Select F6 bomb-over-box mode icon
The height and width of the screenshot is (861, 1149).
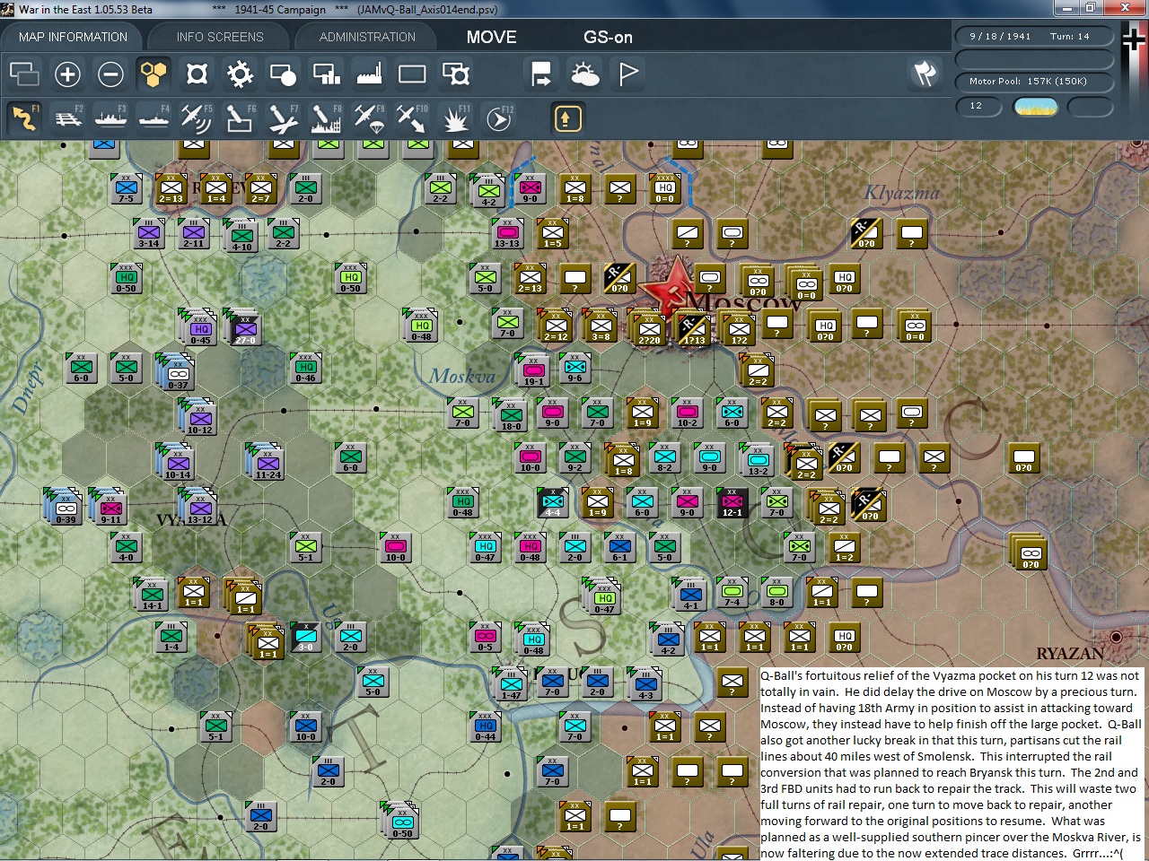tap(240, 117)
